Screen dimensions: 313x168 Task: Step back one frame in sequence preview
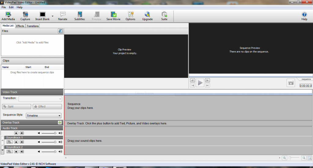click(193, 80)
